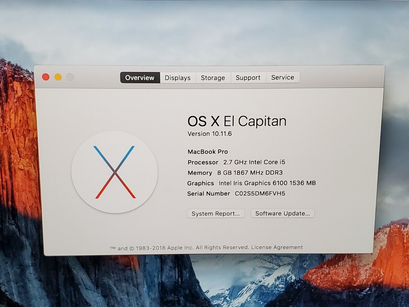The width and height of the screenshot is (409, 307).
Task: Close the About This Mac window
Action: [46, 77]
